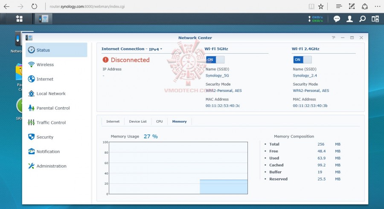
Task: Click the Buffer 19 MB row
Action: (303, 172)
